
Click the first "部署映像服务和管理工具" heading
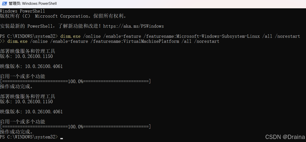click(28, 51)
